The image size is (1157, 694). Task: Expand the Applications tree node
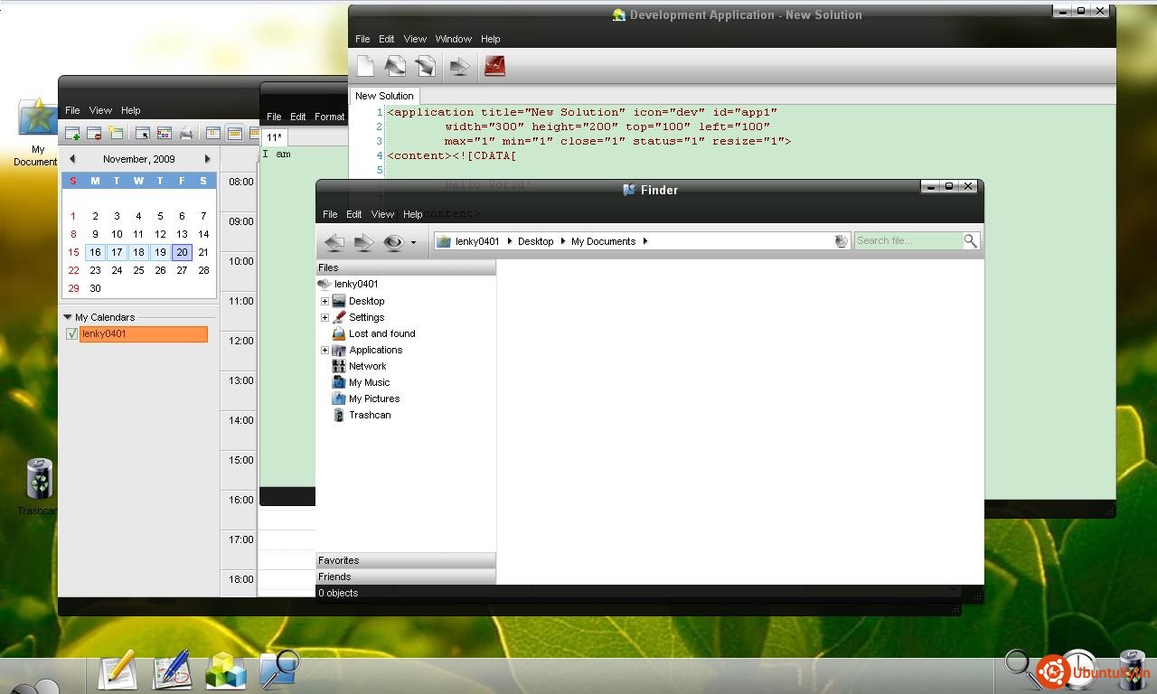click(325, 350)
